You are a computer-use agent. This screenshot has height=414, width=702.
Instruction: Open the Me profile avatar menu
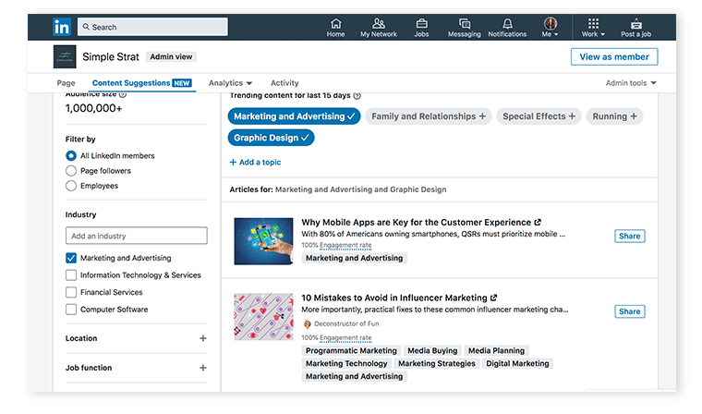551,28
